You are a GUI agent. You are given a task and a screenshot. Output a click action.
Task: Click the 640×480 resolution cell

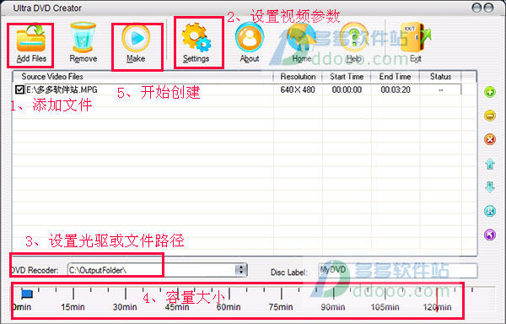pyautogui.click(x=298, y=89)
